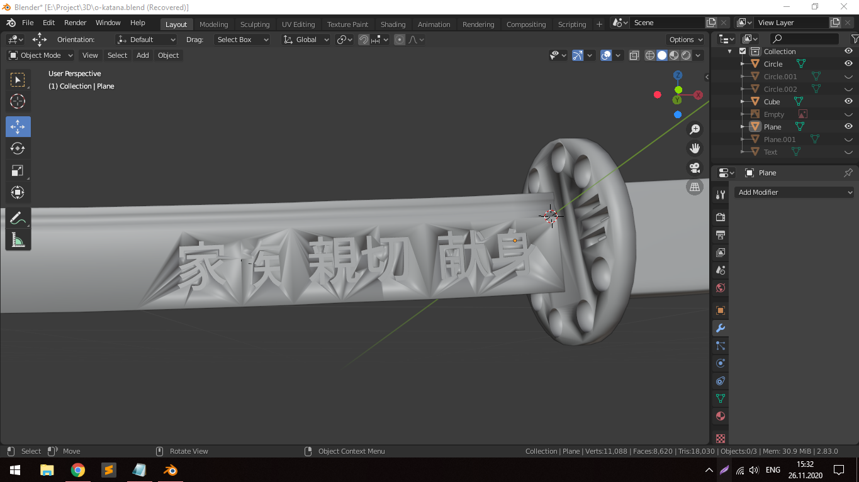Image resolution: width=859 pixels, height=482 pixels.
Task: Click the zoom view magnifier icon
Action: click(695, 129)
